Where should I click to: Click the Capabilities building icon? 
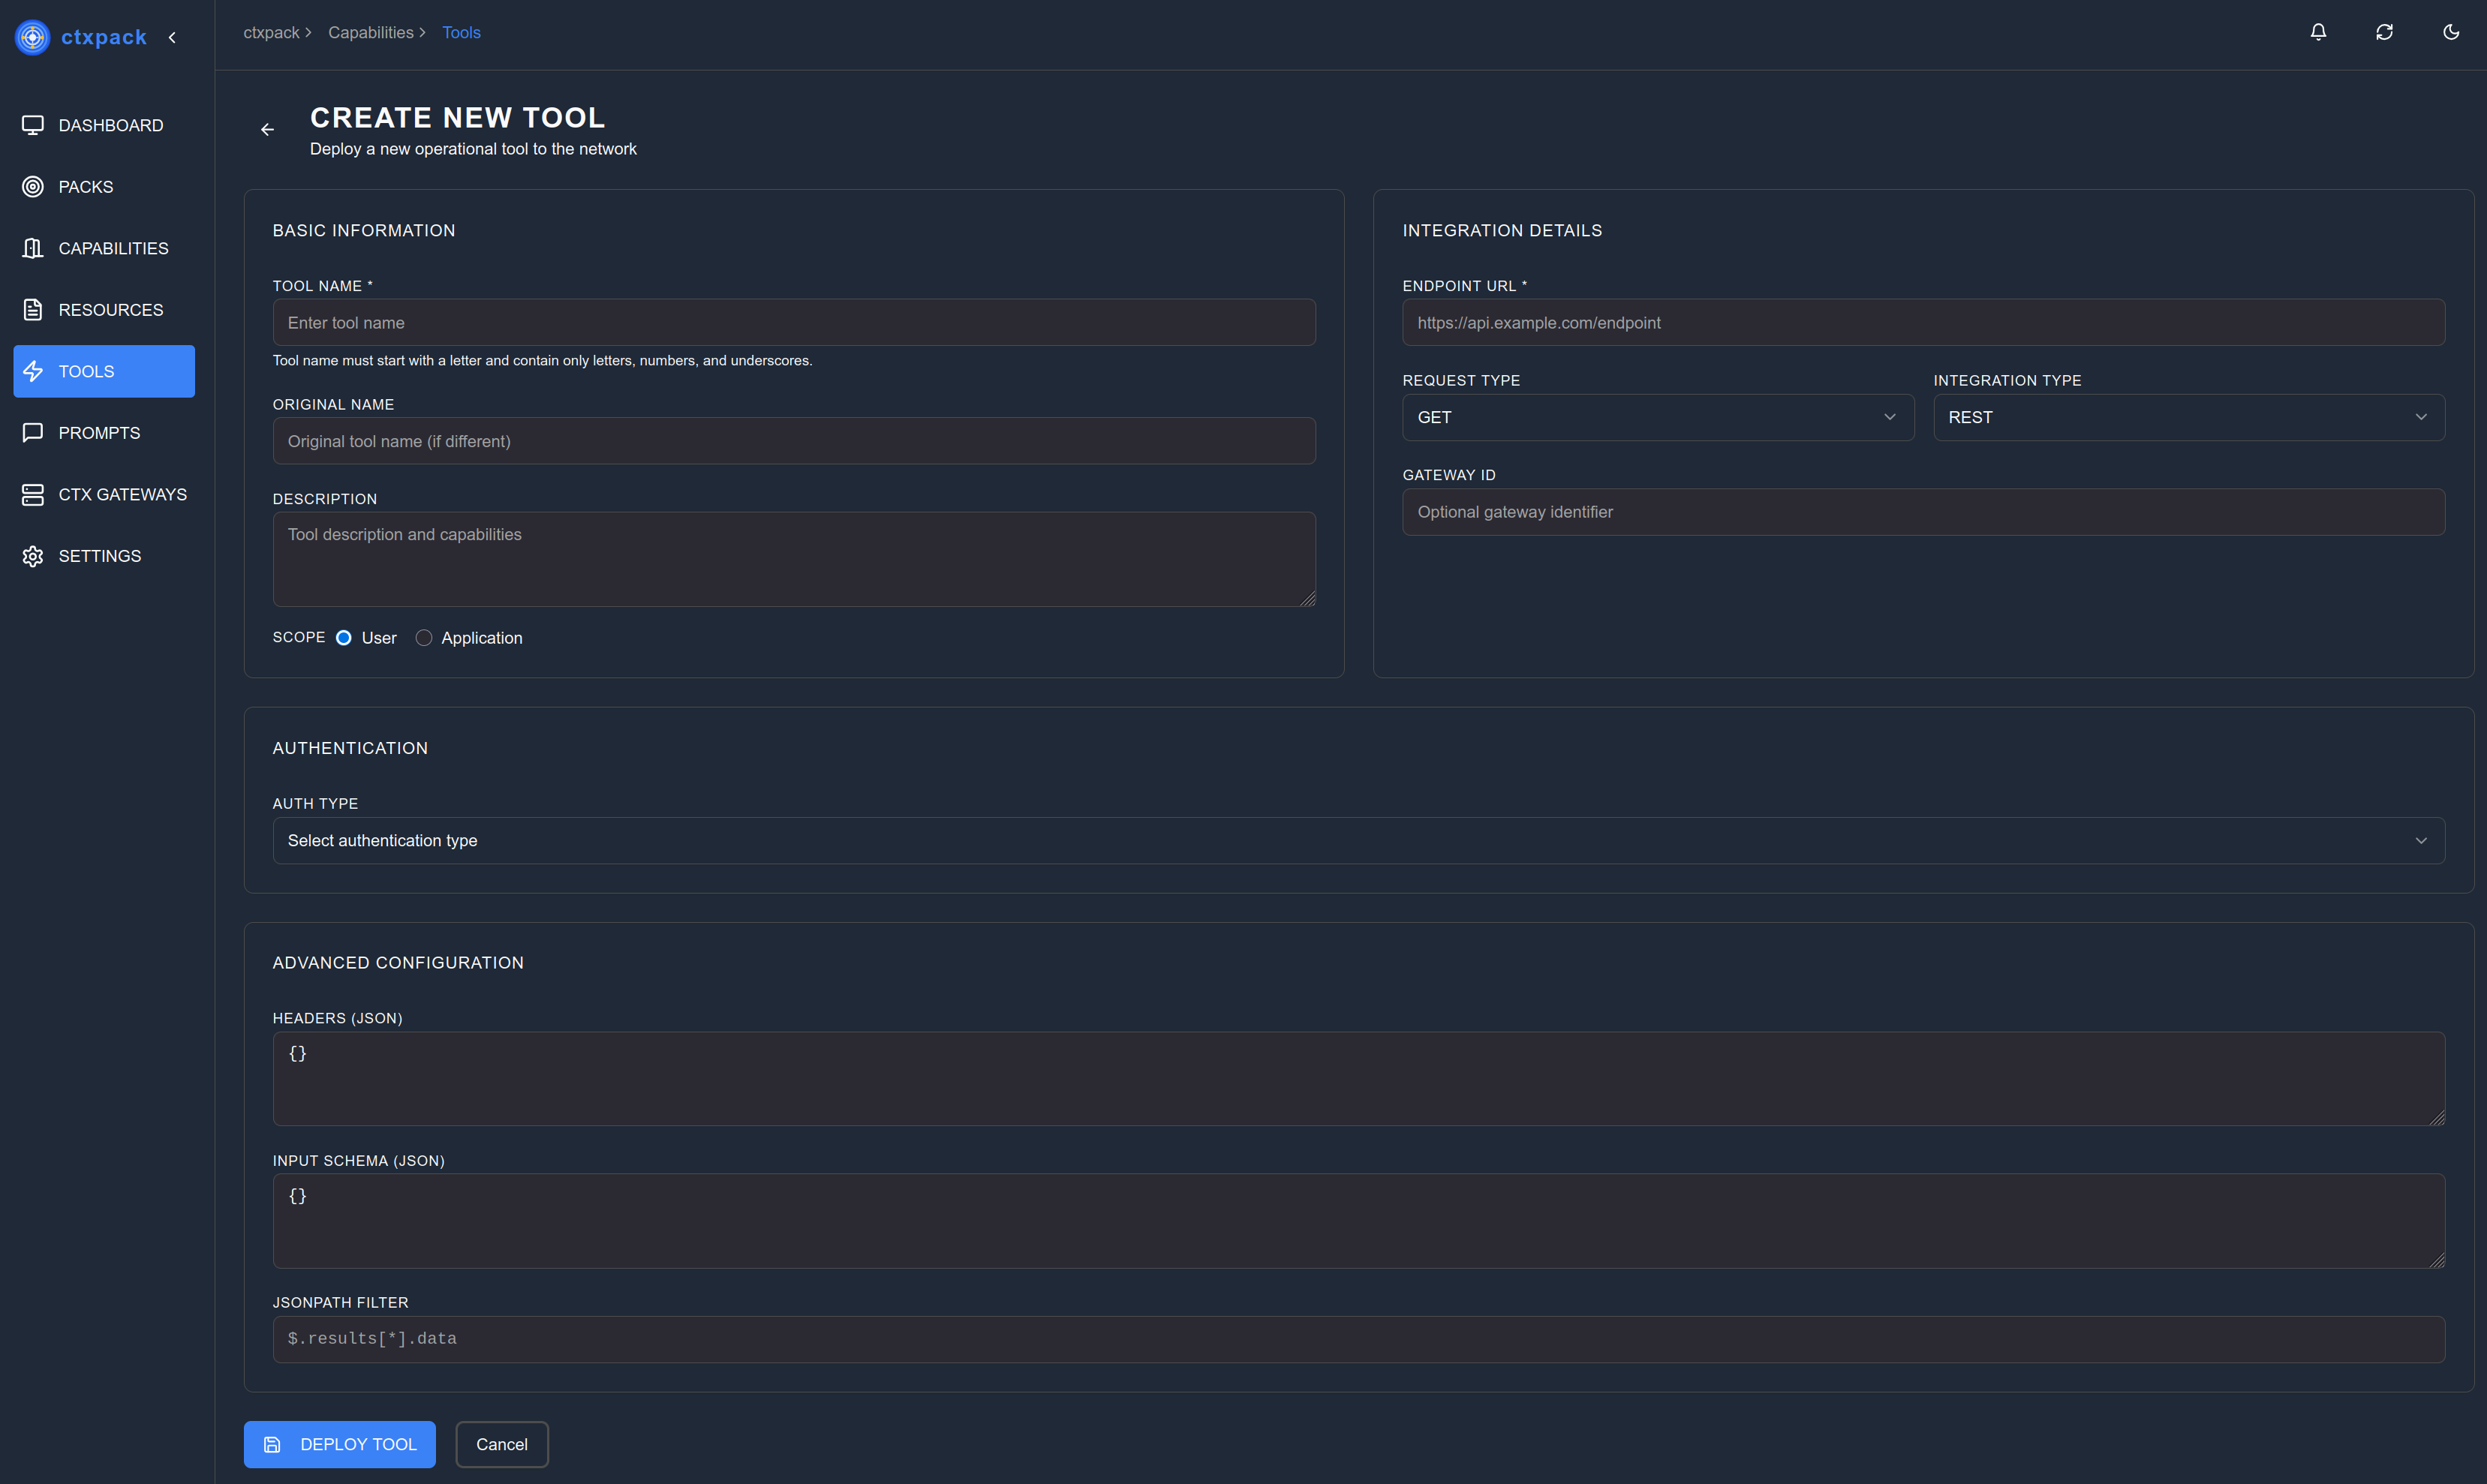[33, 248]
